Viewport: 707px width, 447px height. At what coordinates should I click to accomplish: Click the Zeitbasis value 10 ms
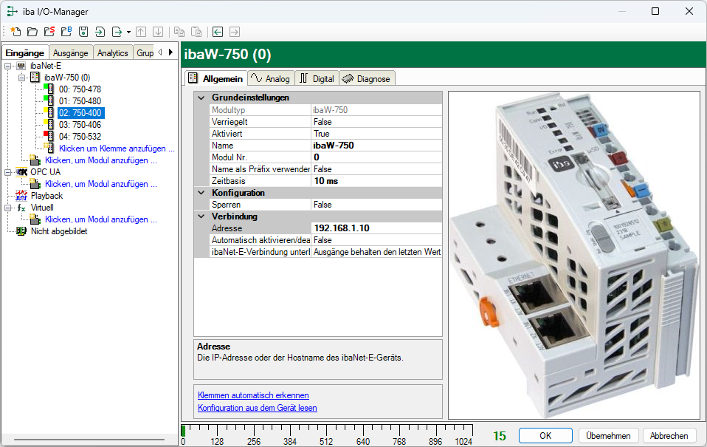pos(376,181)
